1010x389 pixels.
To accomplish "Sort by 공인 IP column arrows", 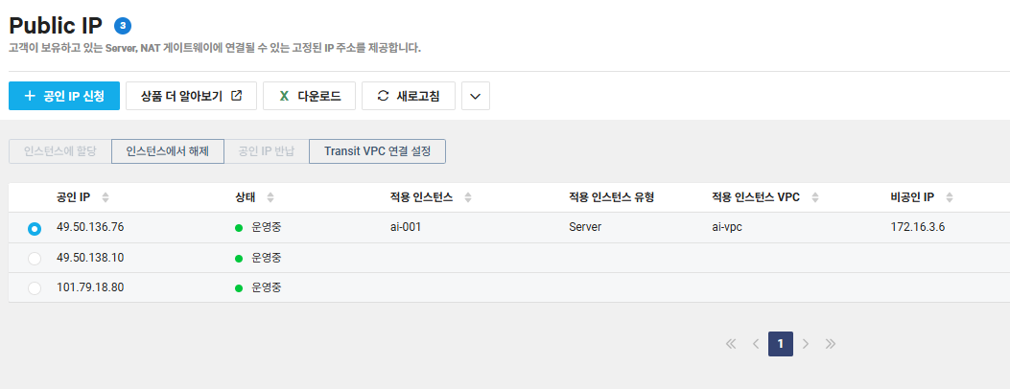I will point(106,197).
